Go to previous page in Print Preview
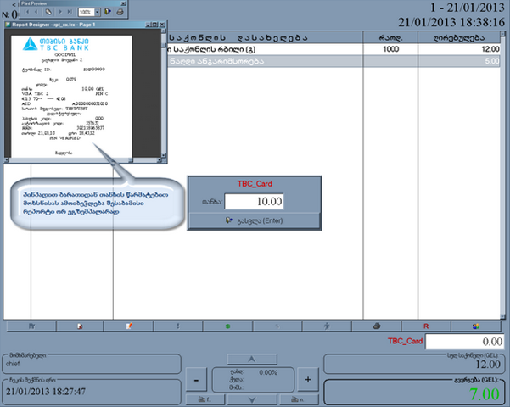 click(37, 13)
